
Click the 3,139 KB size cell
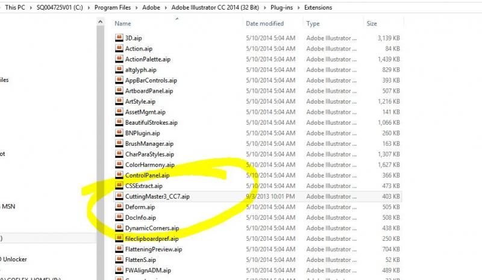coord(389,38)
